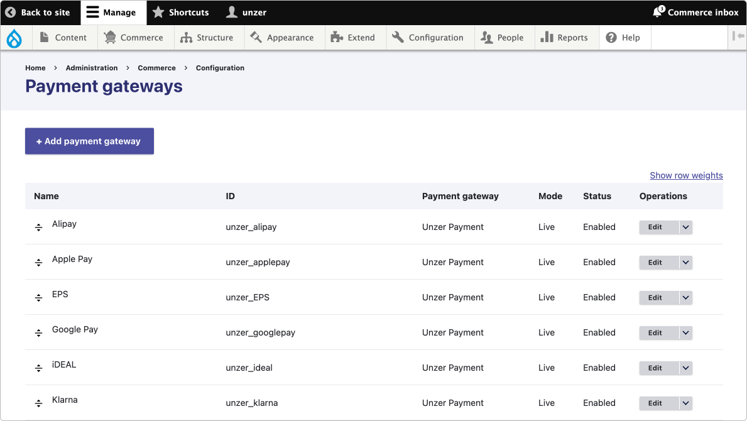Edit the Google Pay payment gateway
This screenshot has width=747, height=421.
click(659, 333)
